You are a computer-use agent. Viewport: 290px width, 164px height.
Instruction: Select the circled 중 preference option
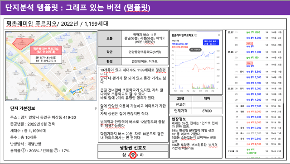pos(133,155)
